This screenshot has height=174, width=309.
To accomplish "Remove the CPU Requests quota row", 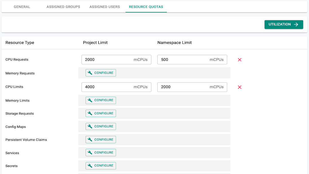I will 240,60.
